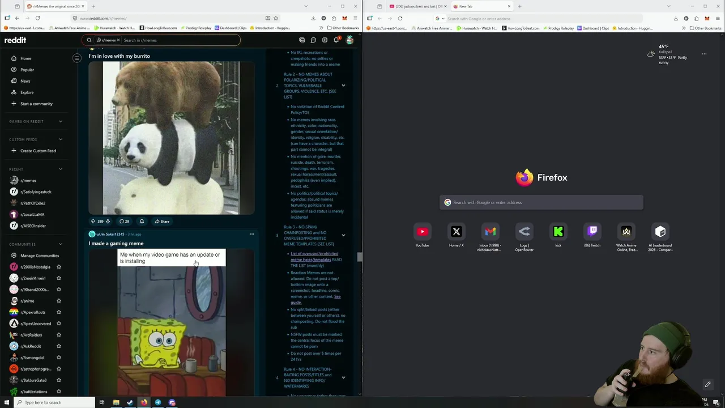Expand Rule 3 chevron in rules panel
The height and width of the screenshot is (408, 725).
(x=343, y=235)
